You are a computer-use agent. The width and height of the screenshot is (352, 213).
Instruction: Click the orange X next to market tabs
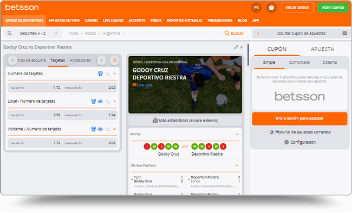coord(114,61)
